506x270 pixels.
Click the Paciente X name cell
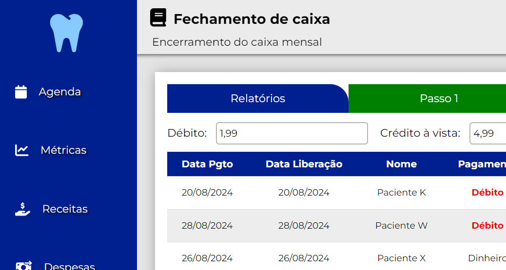[401, 258]
